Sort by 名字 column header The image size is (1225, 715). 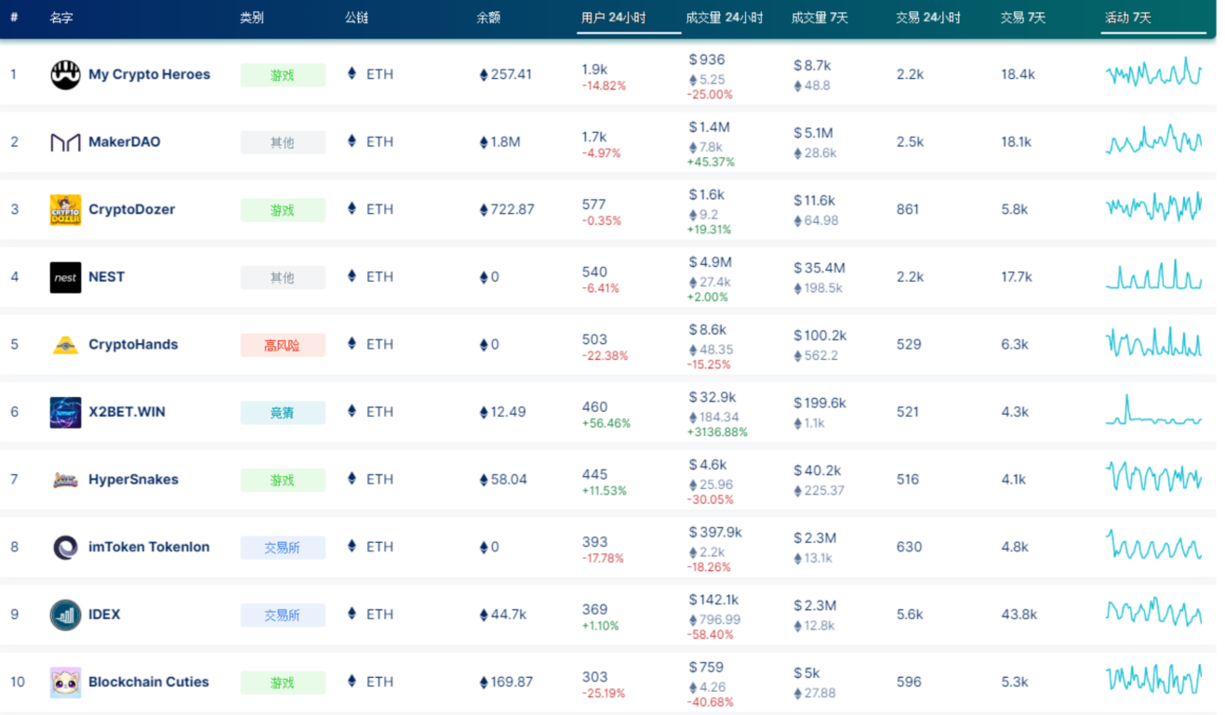click(x=61, y=18)
